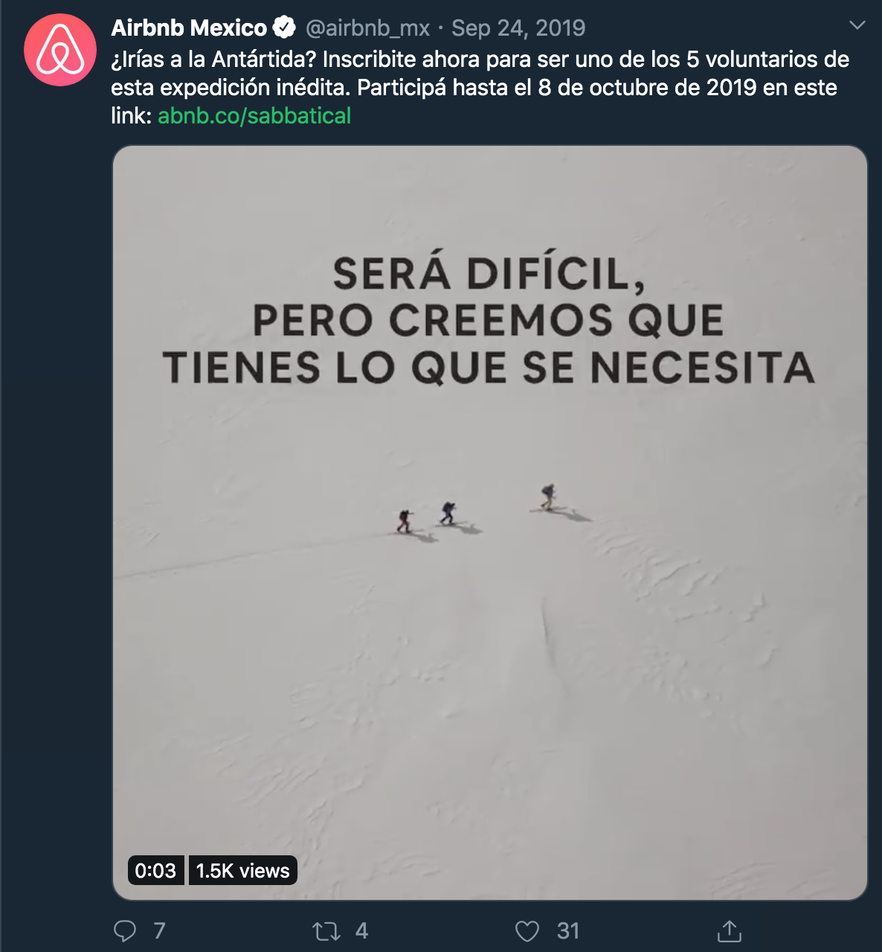Image resolution: width=882 pixels, height=952 pixels.
Task: Click the Airbnb logo profile avatar
Action: 60,50
